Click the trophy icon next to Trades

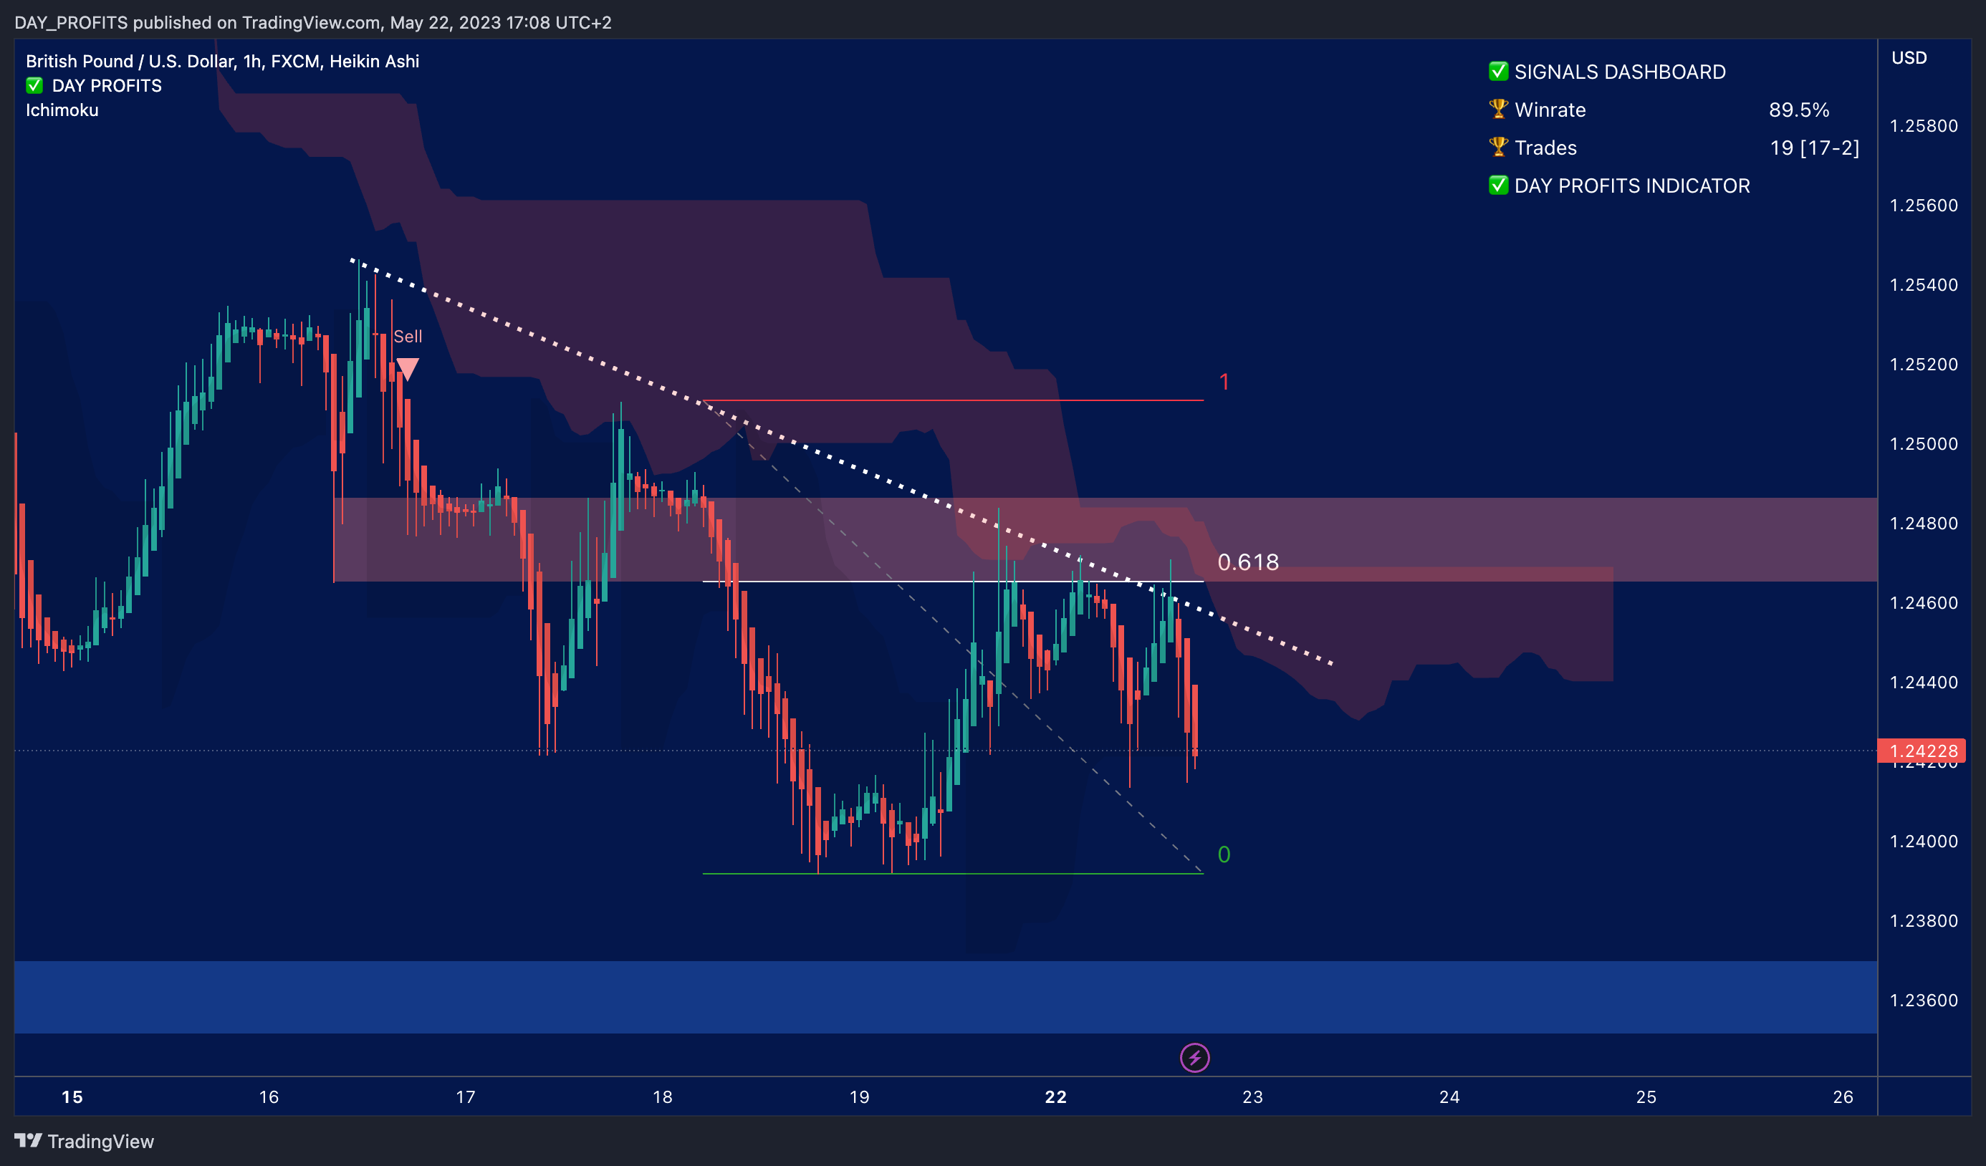tap(1497, 147)
